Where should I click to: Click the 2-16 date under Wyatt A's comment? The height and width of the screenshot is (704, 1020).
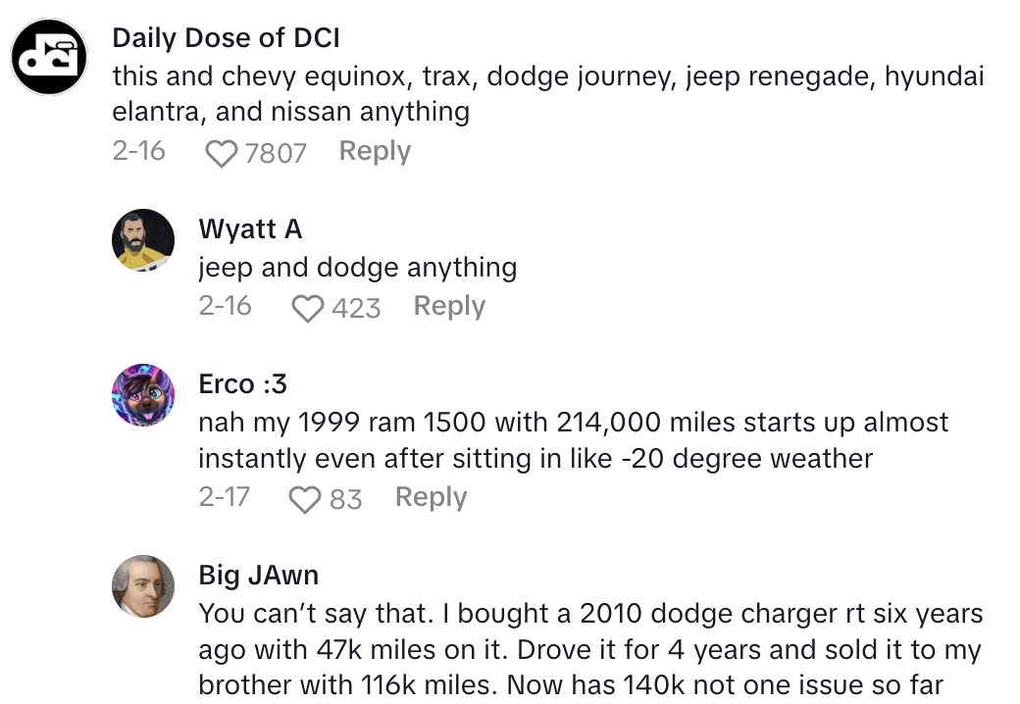click(225, 306)
